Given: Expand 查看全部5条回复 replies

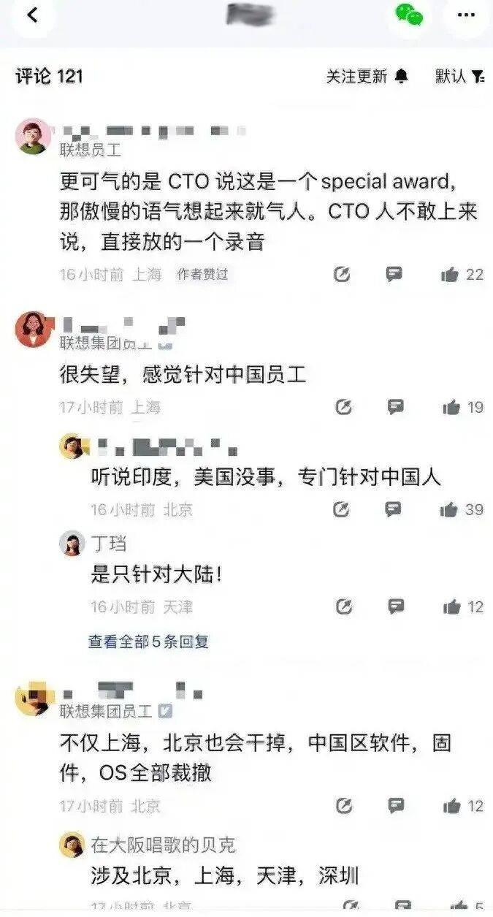Looking at the screenshot, I should tap(149, 642).
